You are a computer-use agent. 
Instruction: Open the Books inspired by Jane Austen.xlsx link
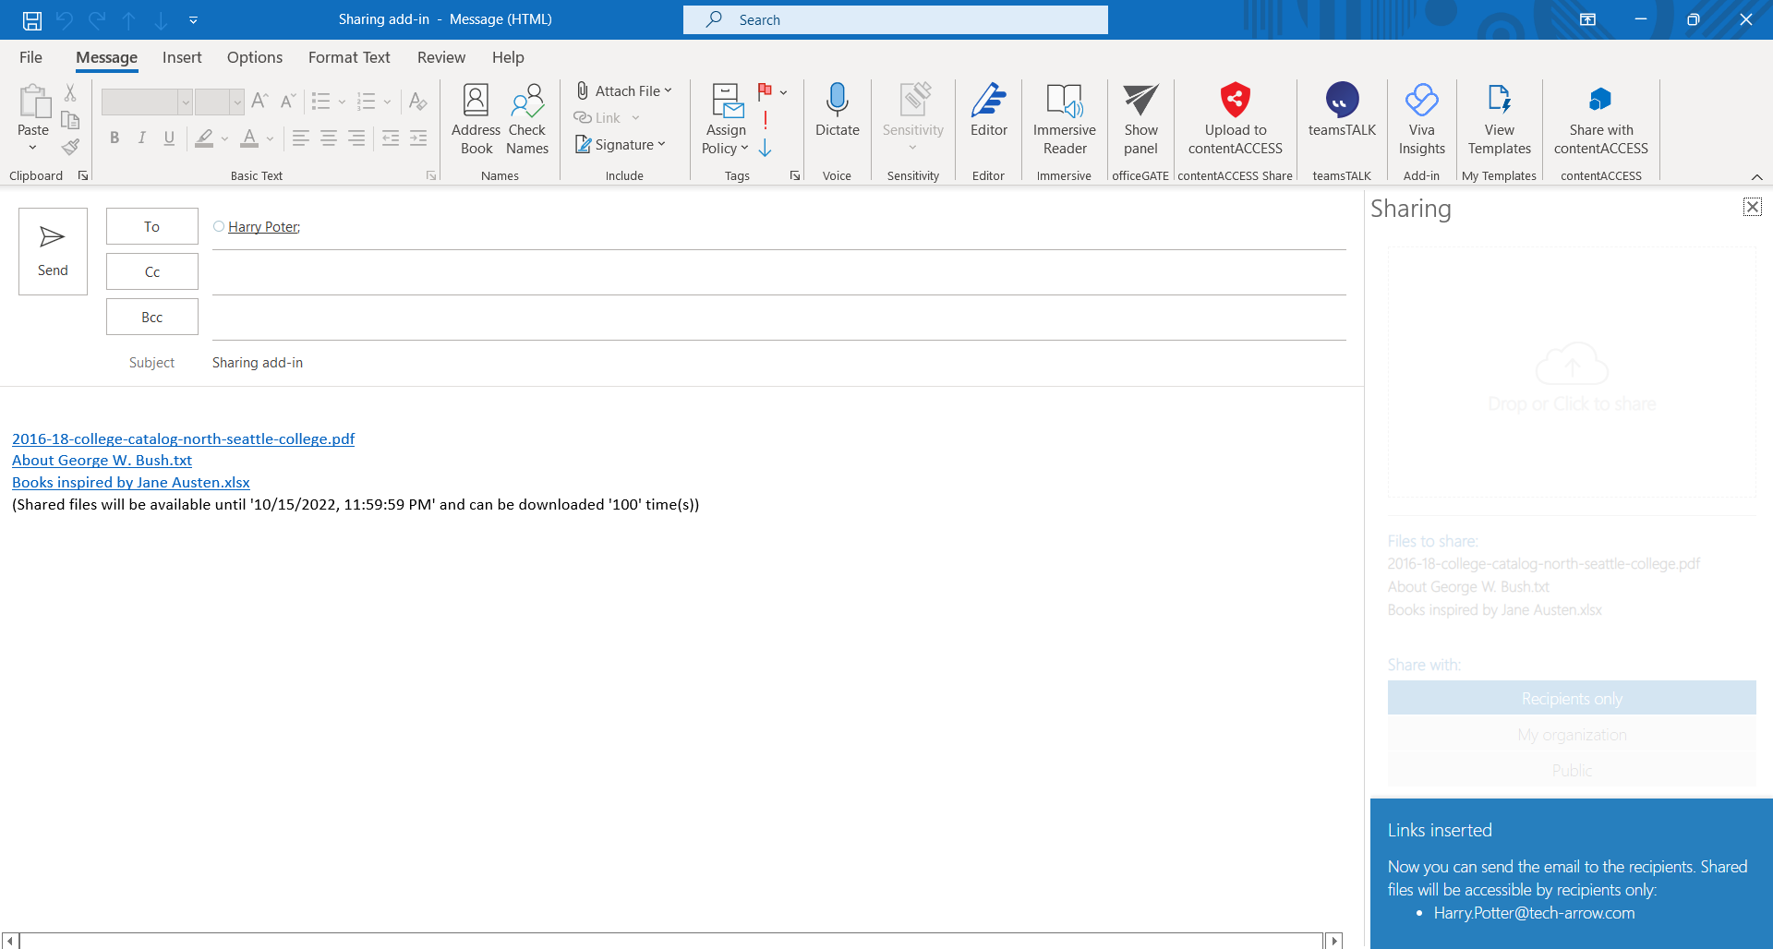click(131, 483)
